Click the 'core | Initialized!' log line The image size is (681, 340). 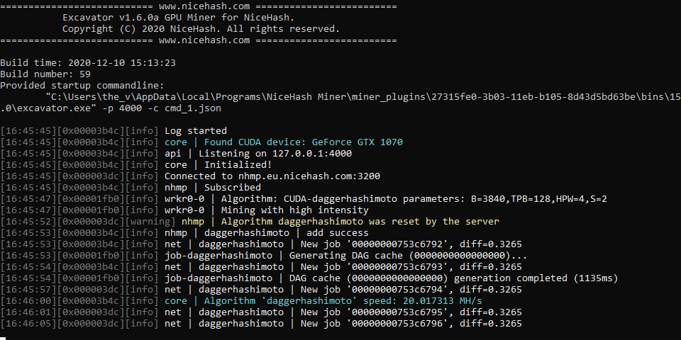pos(136,165)
